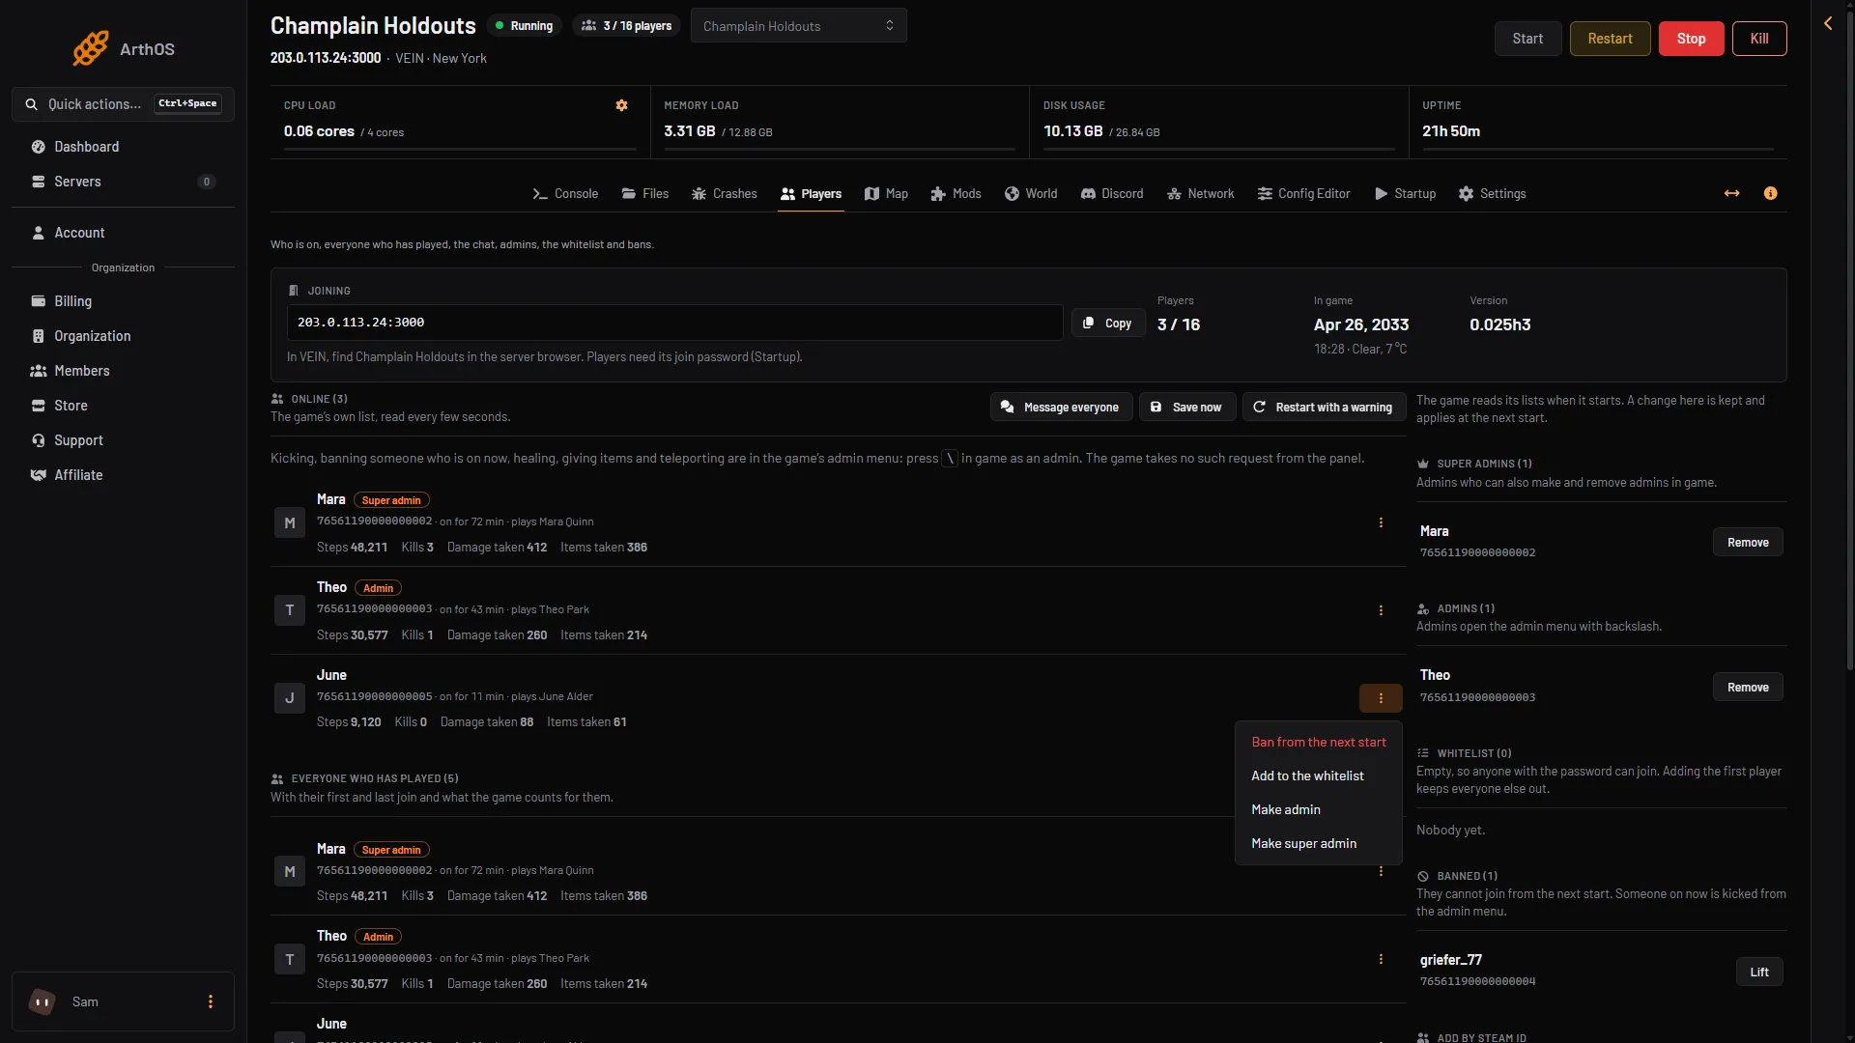The width and height of the screenshot is (1855, 1043).
Task: Choose Make super admin entry
Action: coord(1318,843)
